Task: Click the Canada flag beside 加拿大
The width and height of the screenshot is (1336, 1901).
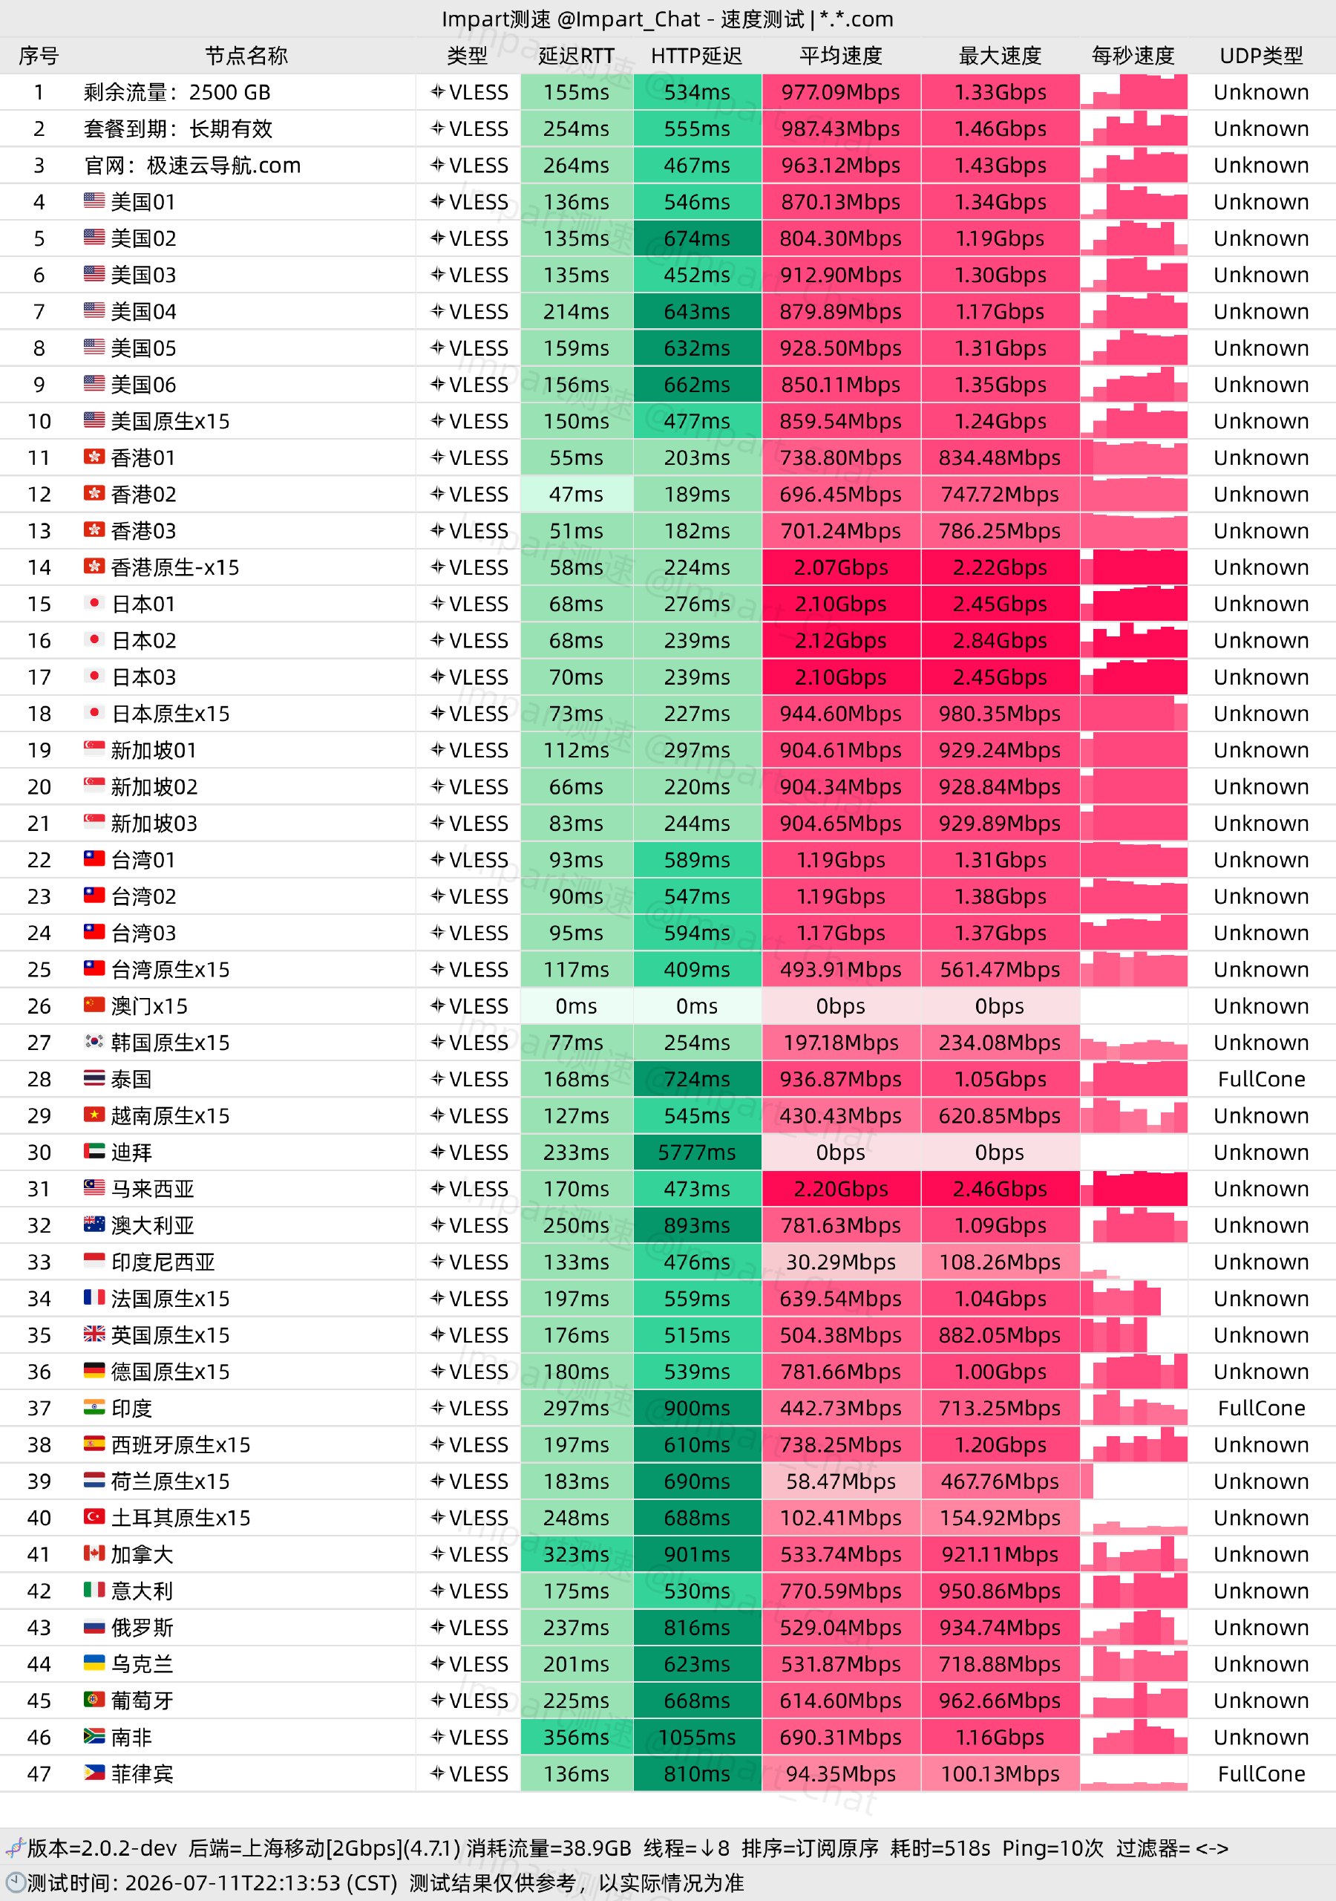Action: (94, 1553)
